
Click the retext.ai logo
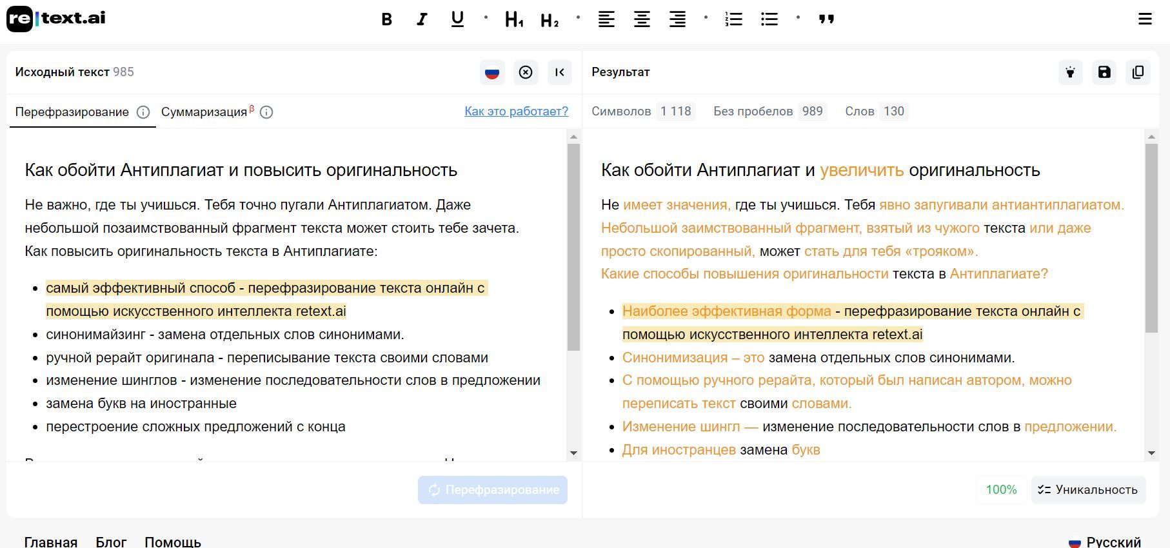(x=56, y=19)
